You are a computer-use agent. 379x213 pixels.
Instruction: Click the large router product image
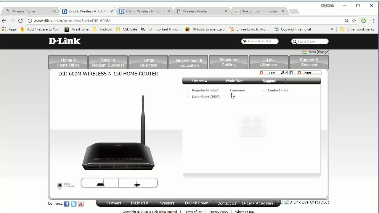118,133
